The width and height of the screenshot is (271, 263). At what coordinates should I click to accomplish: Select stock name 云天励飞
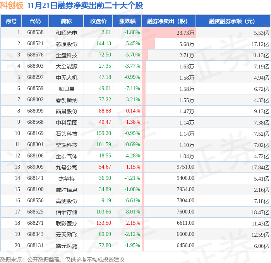pyautogui.click(x=66, y=235)
